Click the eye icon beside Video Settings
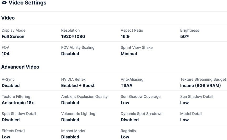 click(4, 3)
